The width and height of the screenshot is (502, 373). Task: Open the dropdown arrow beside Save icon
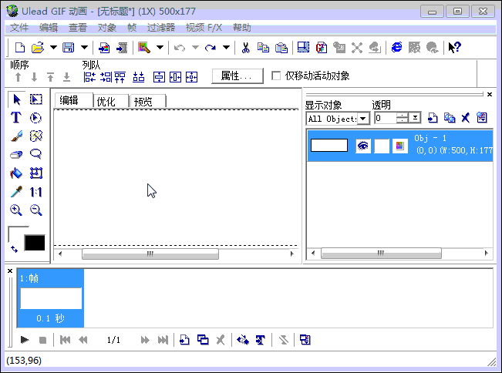click(83, 48)
